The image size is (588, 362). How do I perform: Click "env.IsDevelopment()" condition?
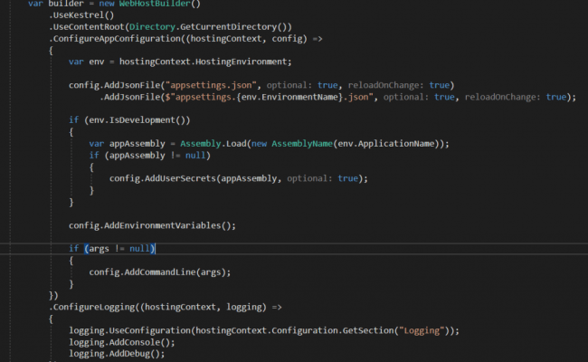coord(137,120)
